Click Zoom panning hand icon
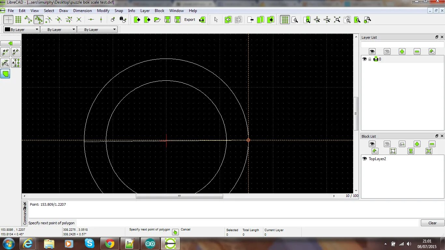Screen dimensions: 445x250 [367, 20]
